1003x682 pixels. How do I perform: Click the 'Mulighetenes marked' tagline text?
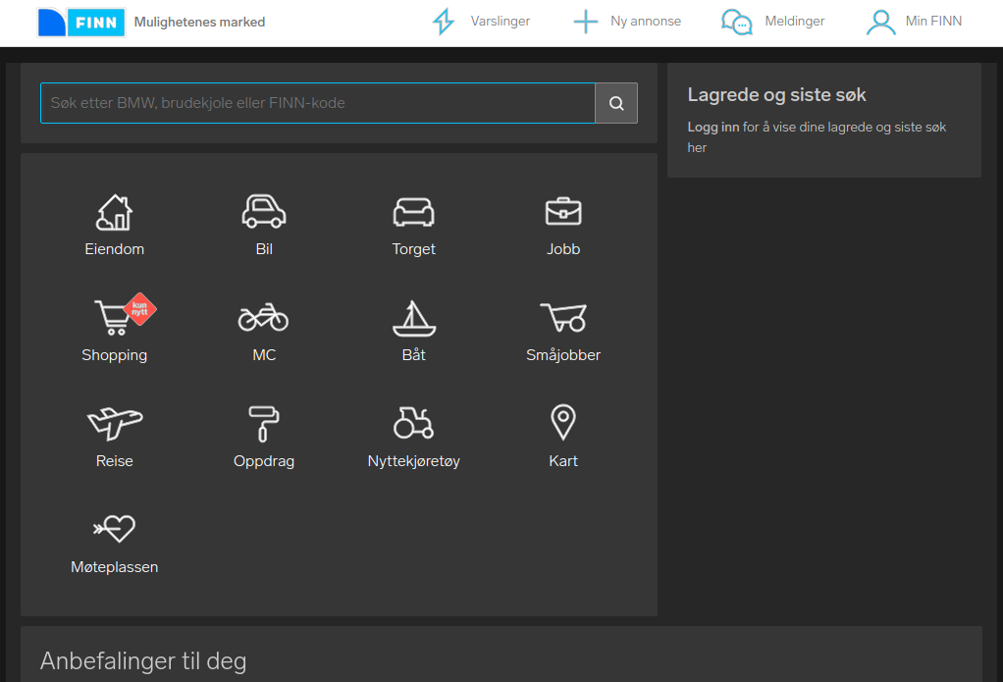[x=199, y=22]
